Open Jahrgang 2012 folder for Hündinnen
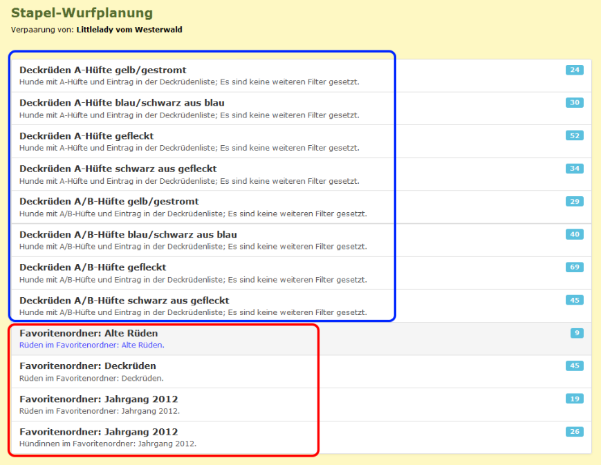Screen dimensions: 601x465 (99, 432)
